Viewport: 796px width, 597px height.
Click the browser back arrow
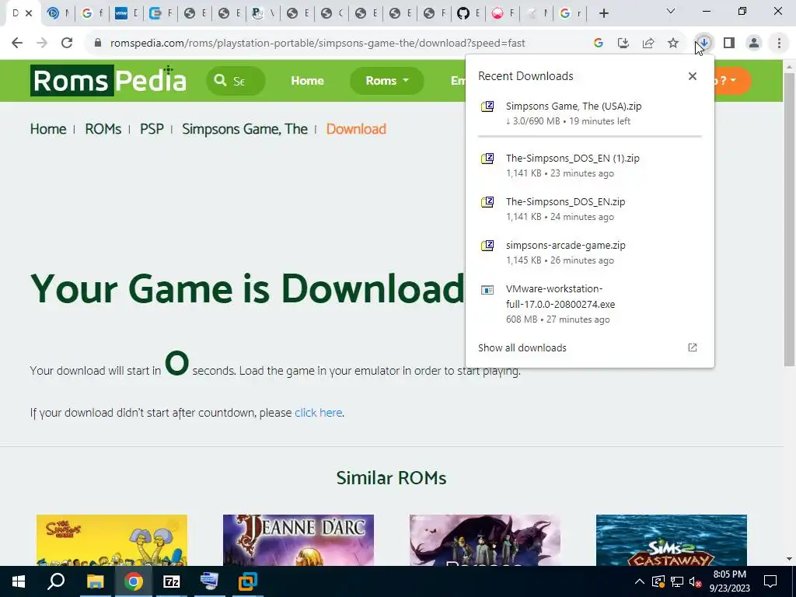(x=17, y=44)
